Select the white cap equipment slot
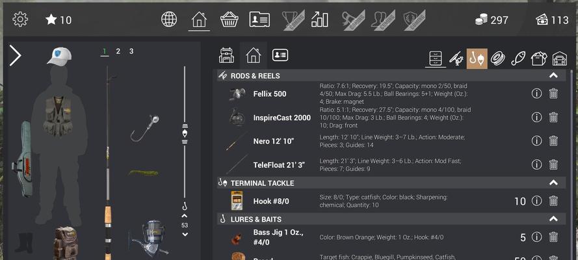The width and height of the screenshot is (578, 260). 59,56
